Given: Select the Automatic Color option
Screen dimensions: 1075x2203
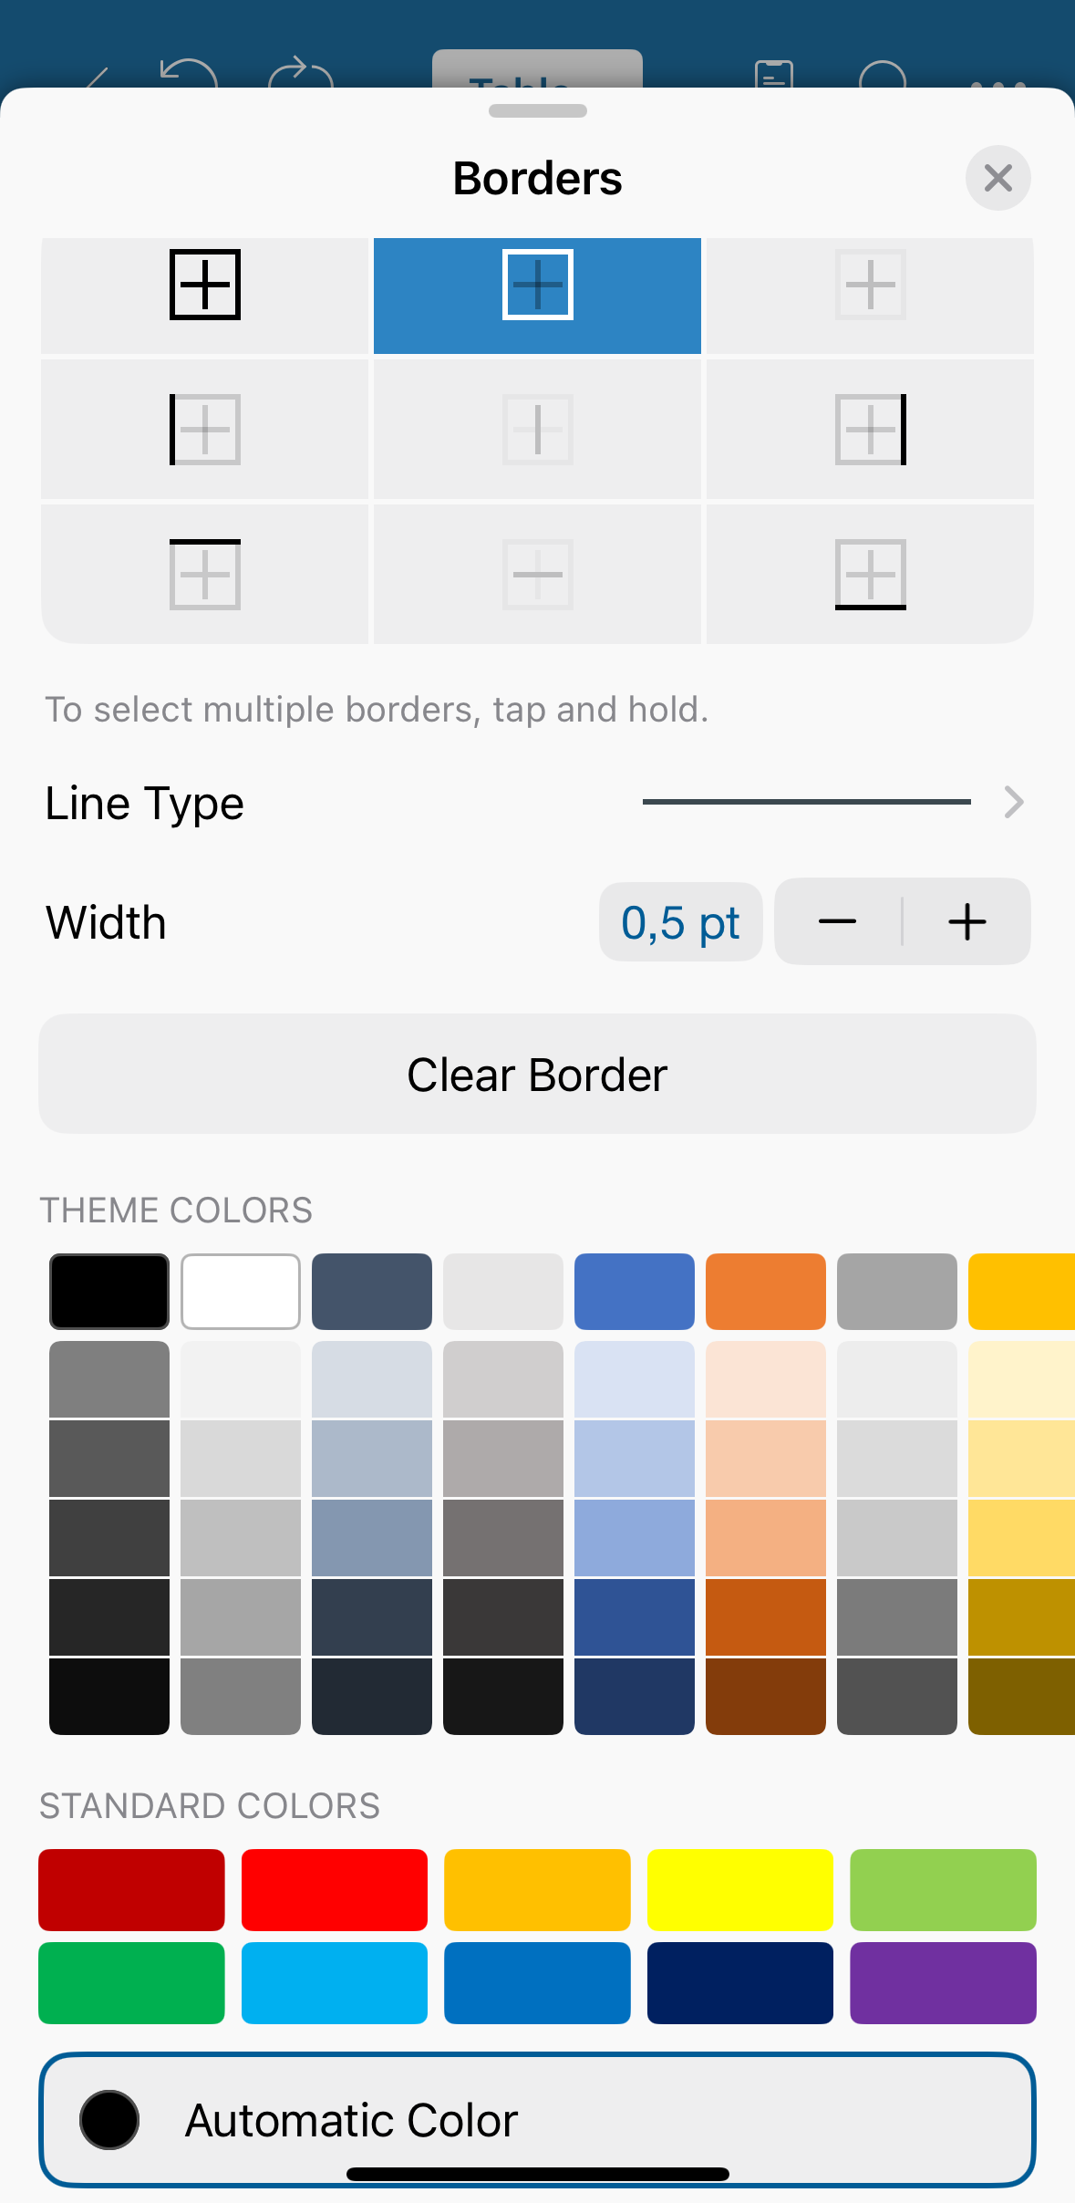Looking at the screenshot, I should (537, 2119).
